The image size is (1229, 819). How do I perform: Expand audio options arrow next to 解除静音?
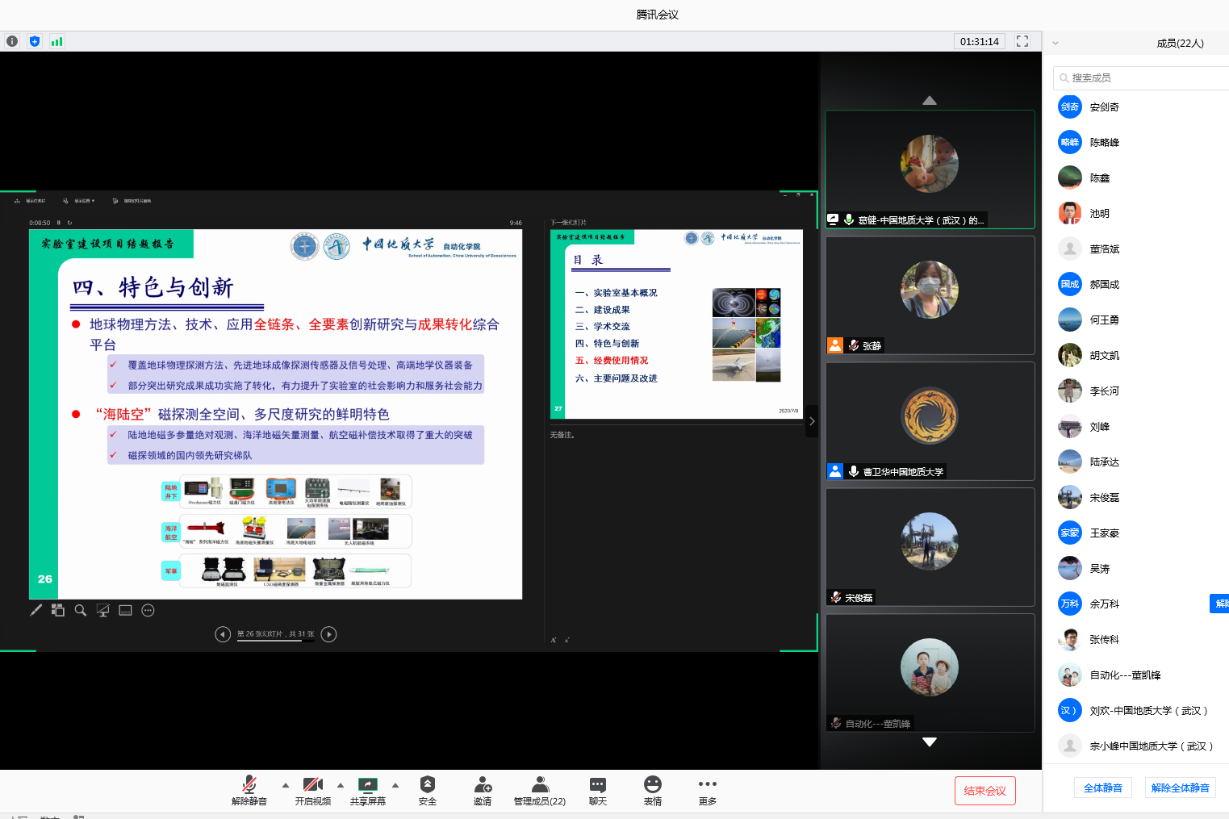tap(286, 784)
